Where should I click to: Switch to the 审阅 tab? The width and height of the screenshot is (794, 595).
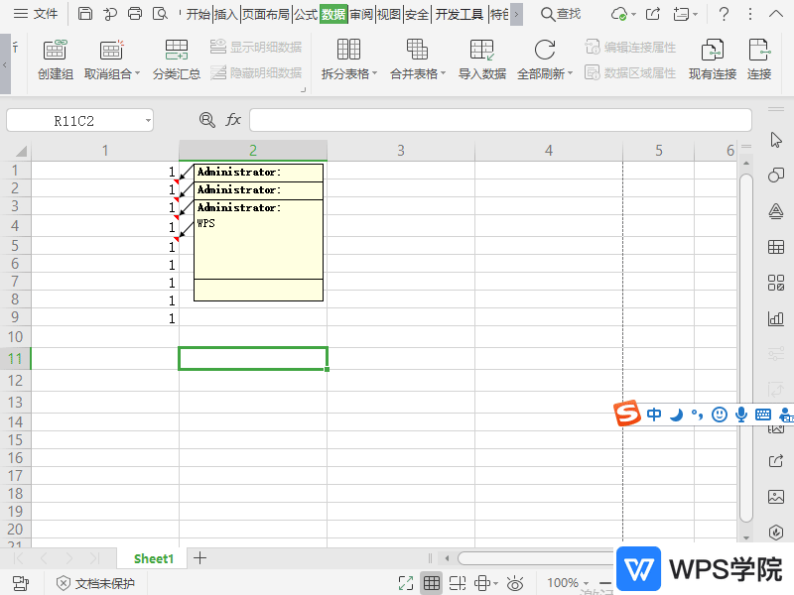point(361,14)
